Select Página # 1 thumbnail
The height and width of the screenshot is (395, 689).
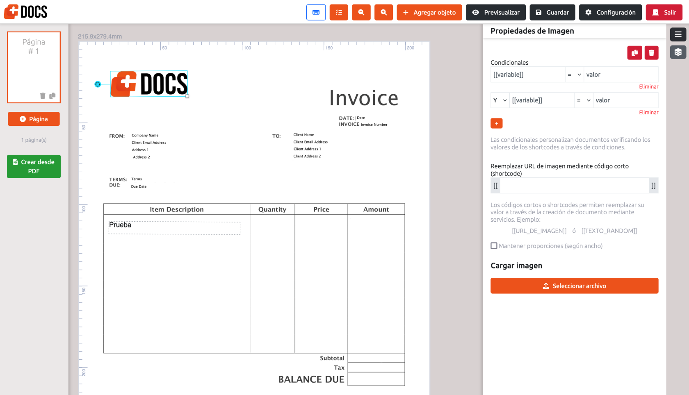34,67
